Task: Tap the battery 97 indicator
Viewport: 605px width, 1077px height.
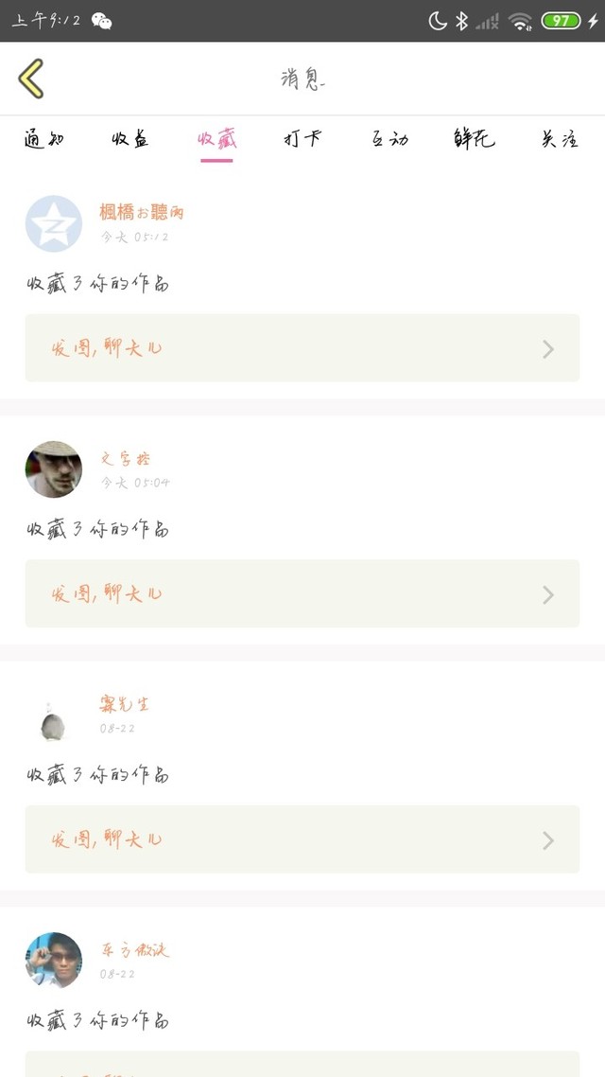Action: [x=561, y=21]
